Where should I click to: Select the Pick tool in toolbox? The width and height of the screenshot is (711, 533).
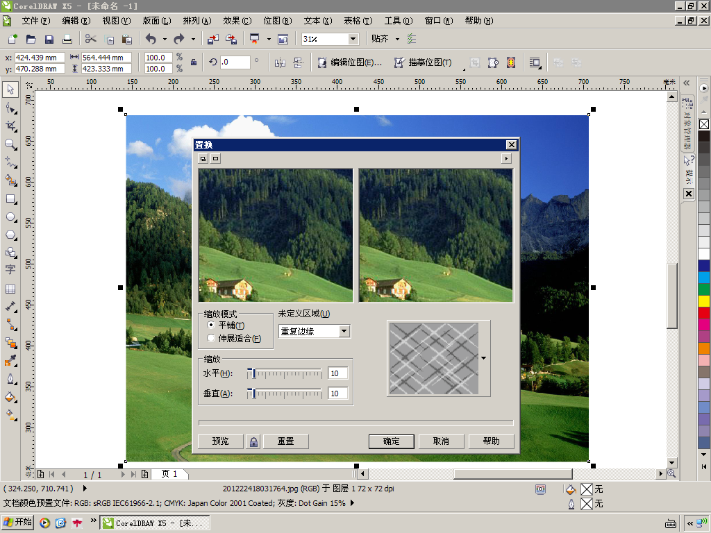pyautogui.click(x=10, y=90)
